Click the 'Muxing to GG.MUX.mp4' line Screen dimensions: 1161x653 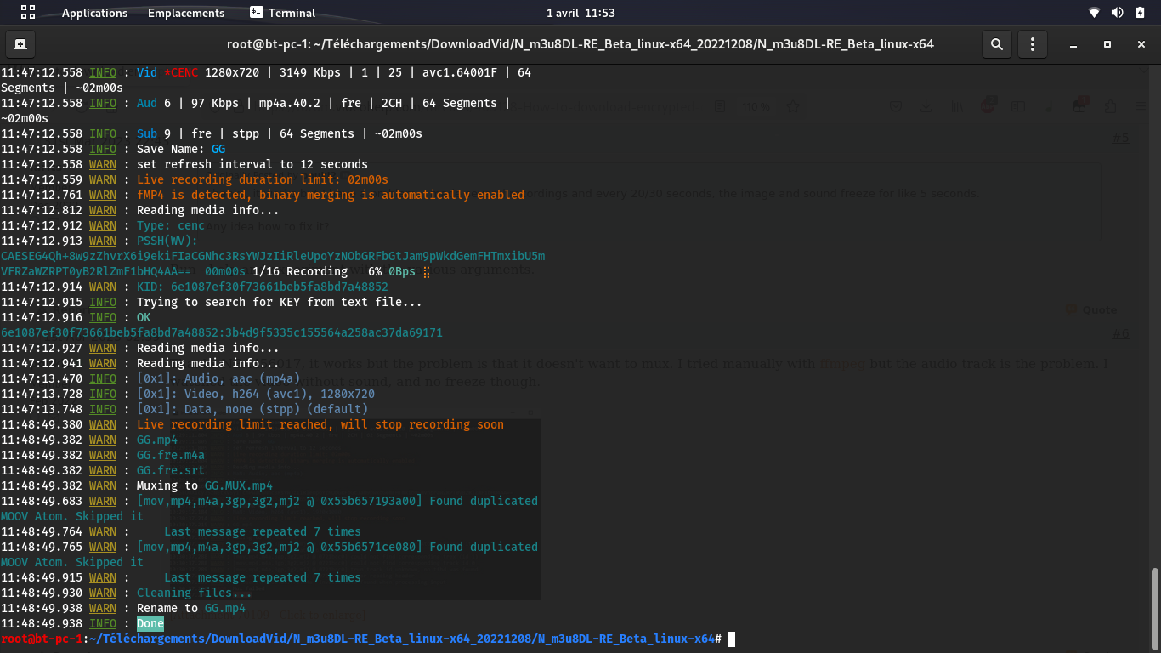point(205,485)
